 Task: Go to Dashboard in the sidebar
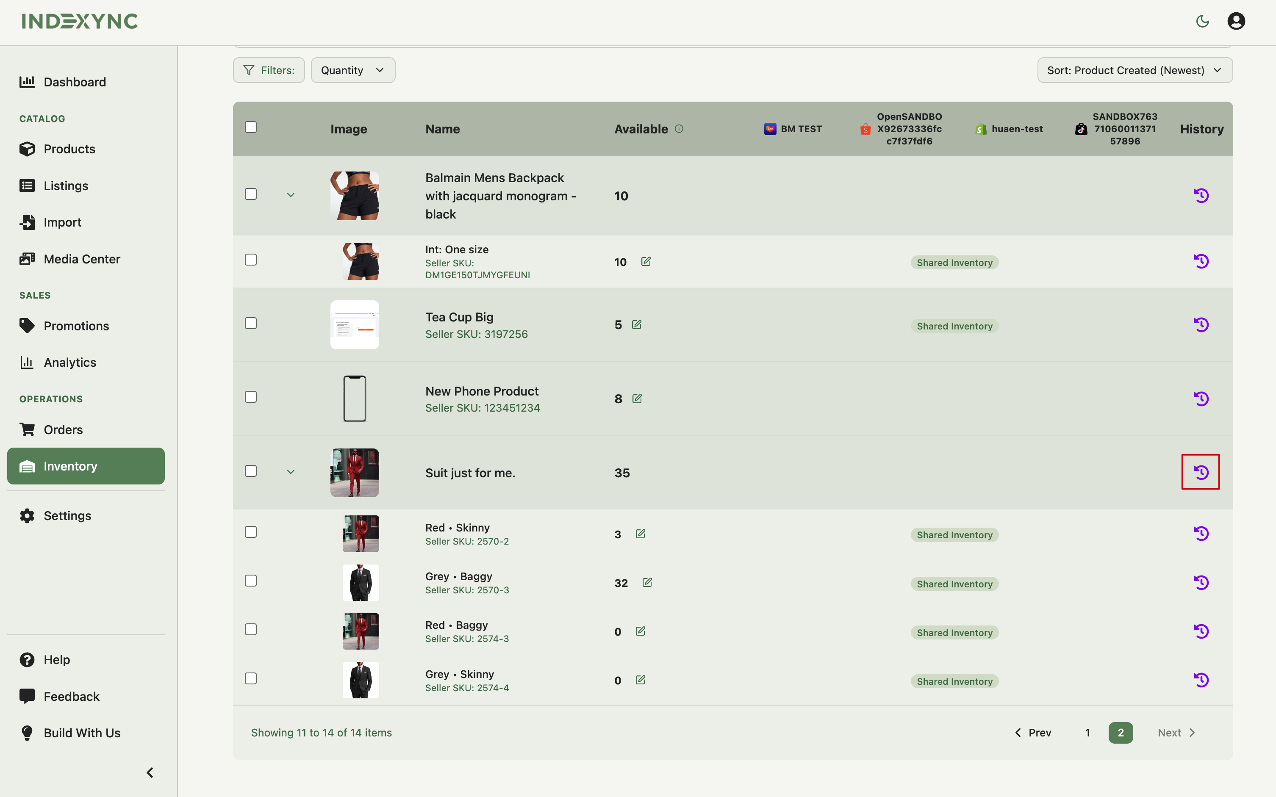pyautogui.click(x=86, y=82)
